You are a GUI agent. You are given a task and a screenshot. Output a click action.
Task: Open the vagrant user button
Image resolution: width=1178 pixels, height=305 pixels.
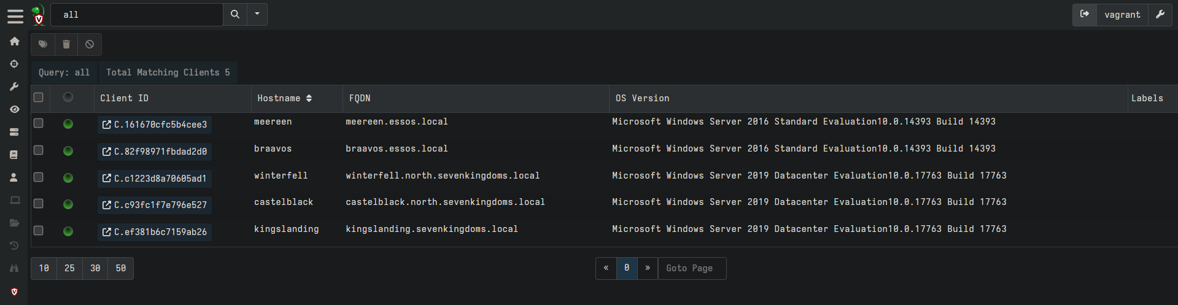(1122, 15)
